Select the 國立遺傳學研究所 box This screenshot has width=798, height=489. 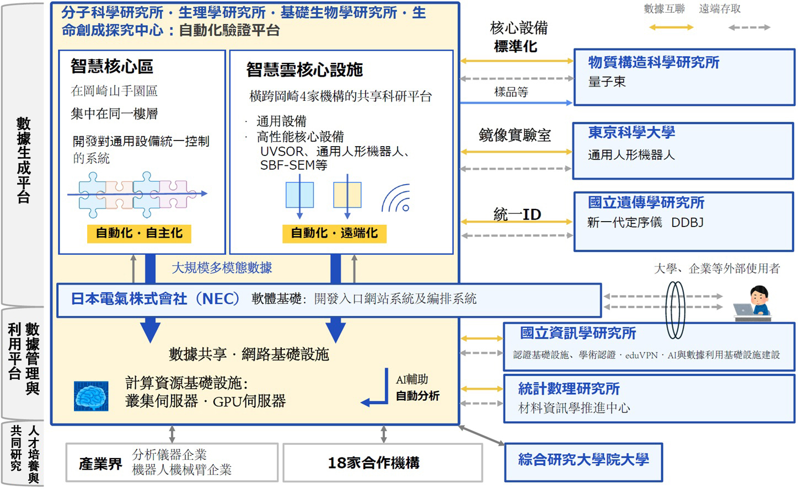click(684, 222)
